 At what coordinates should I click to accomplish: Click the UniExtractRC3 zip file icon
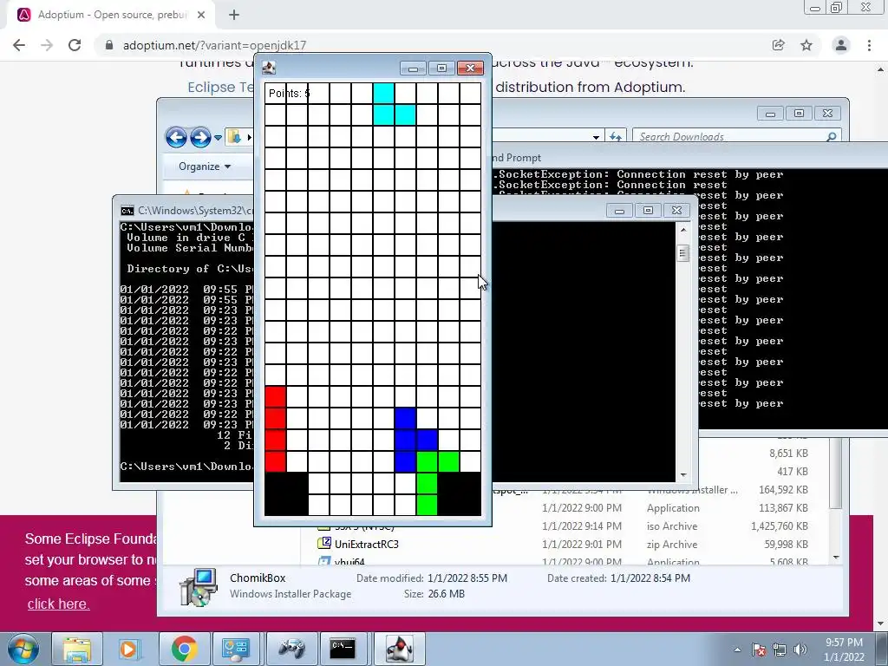coord(324,544)
